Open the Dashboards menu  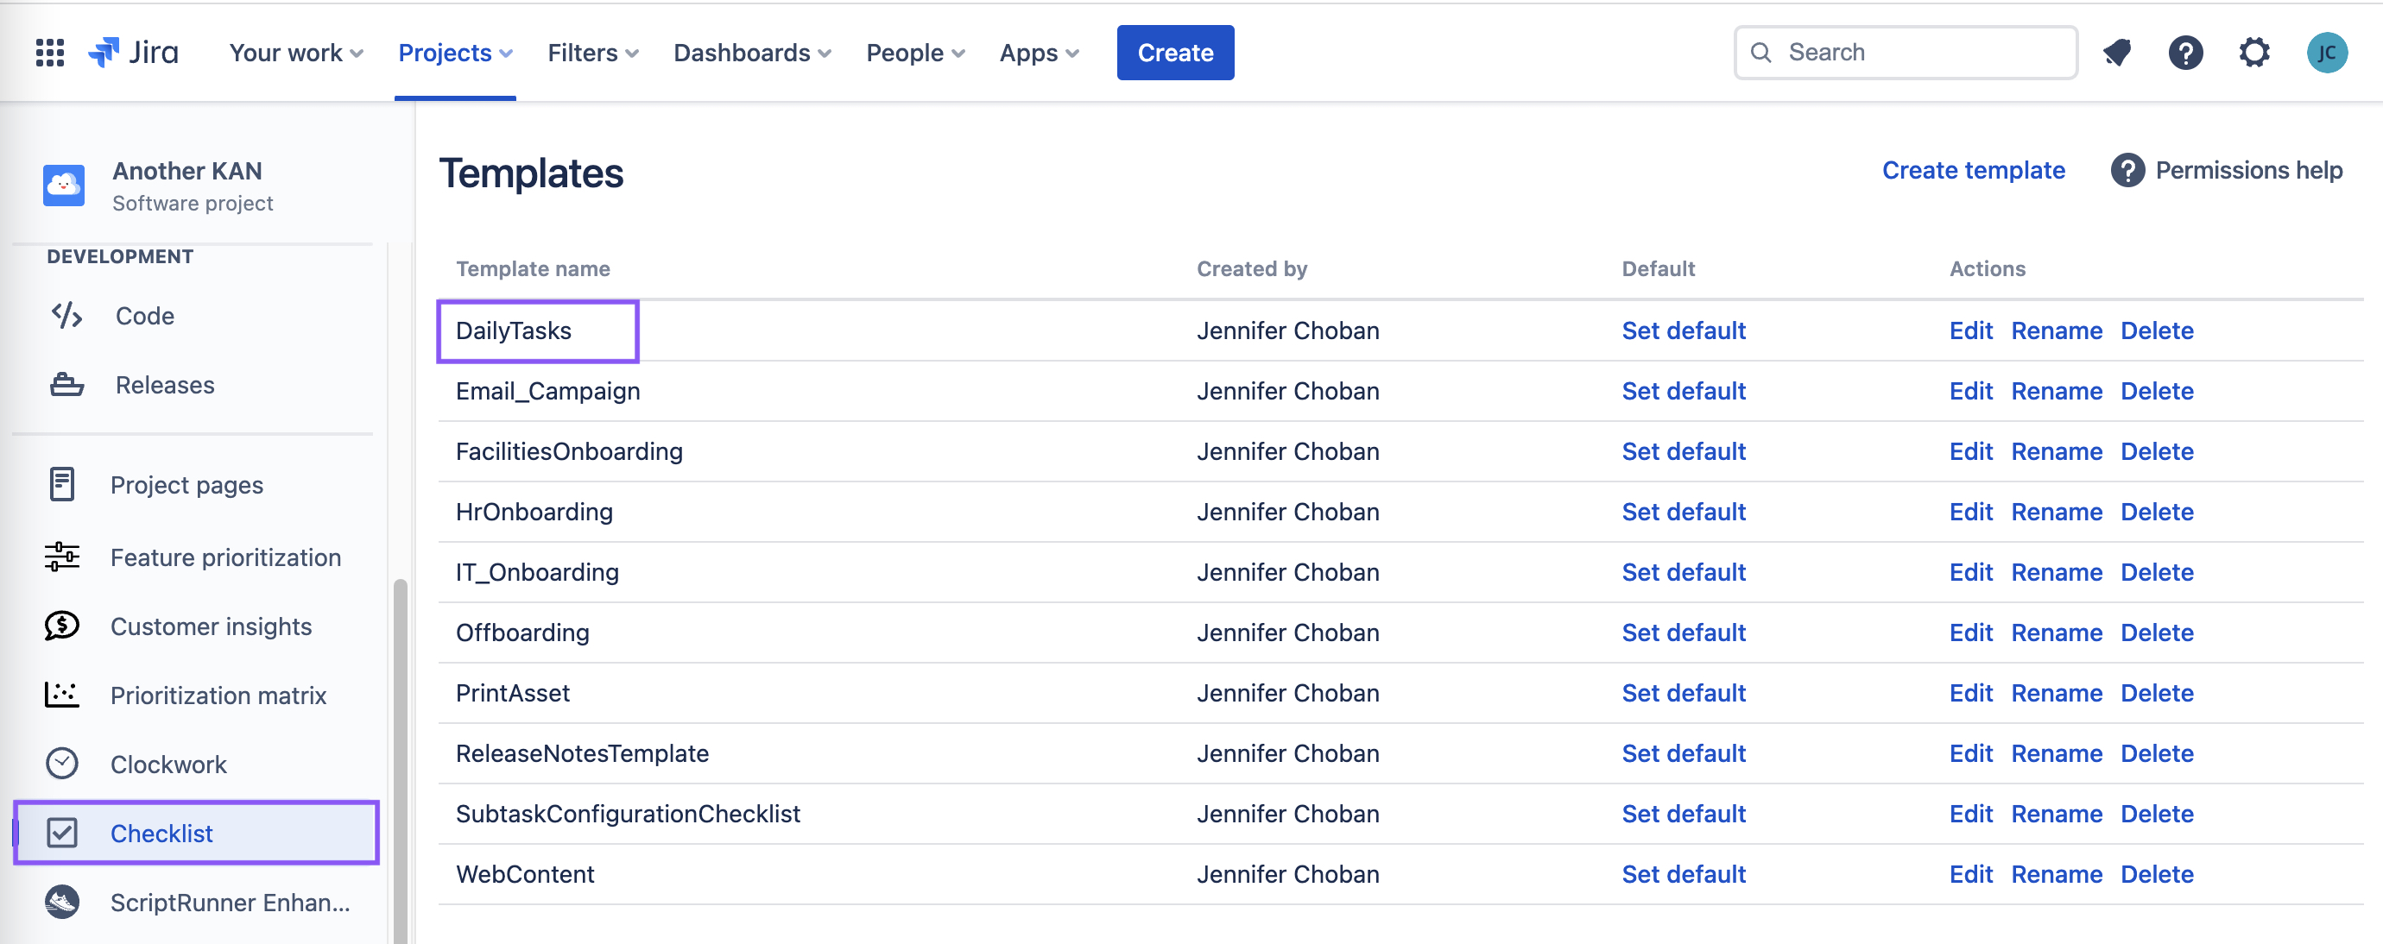[752, 53]
